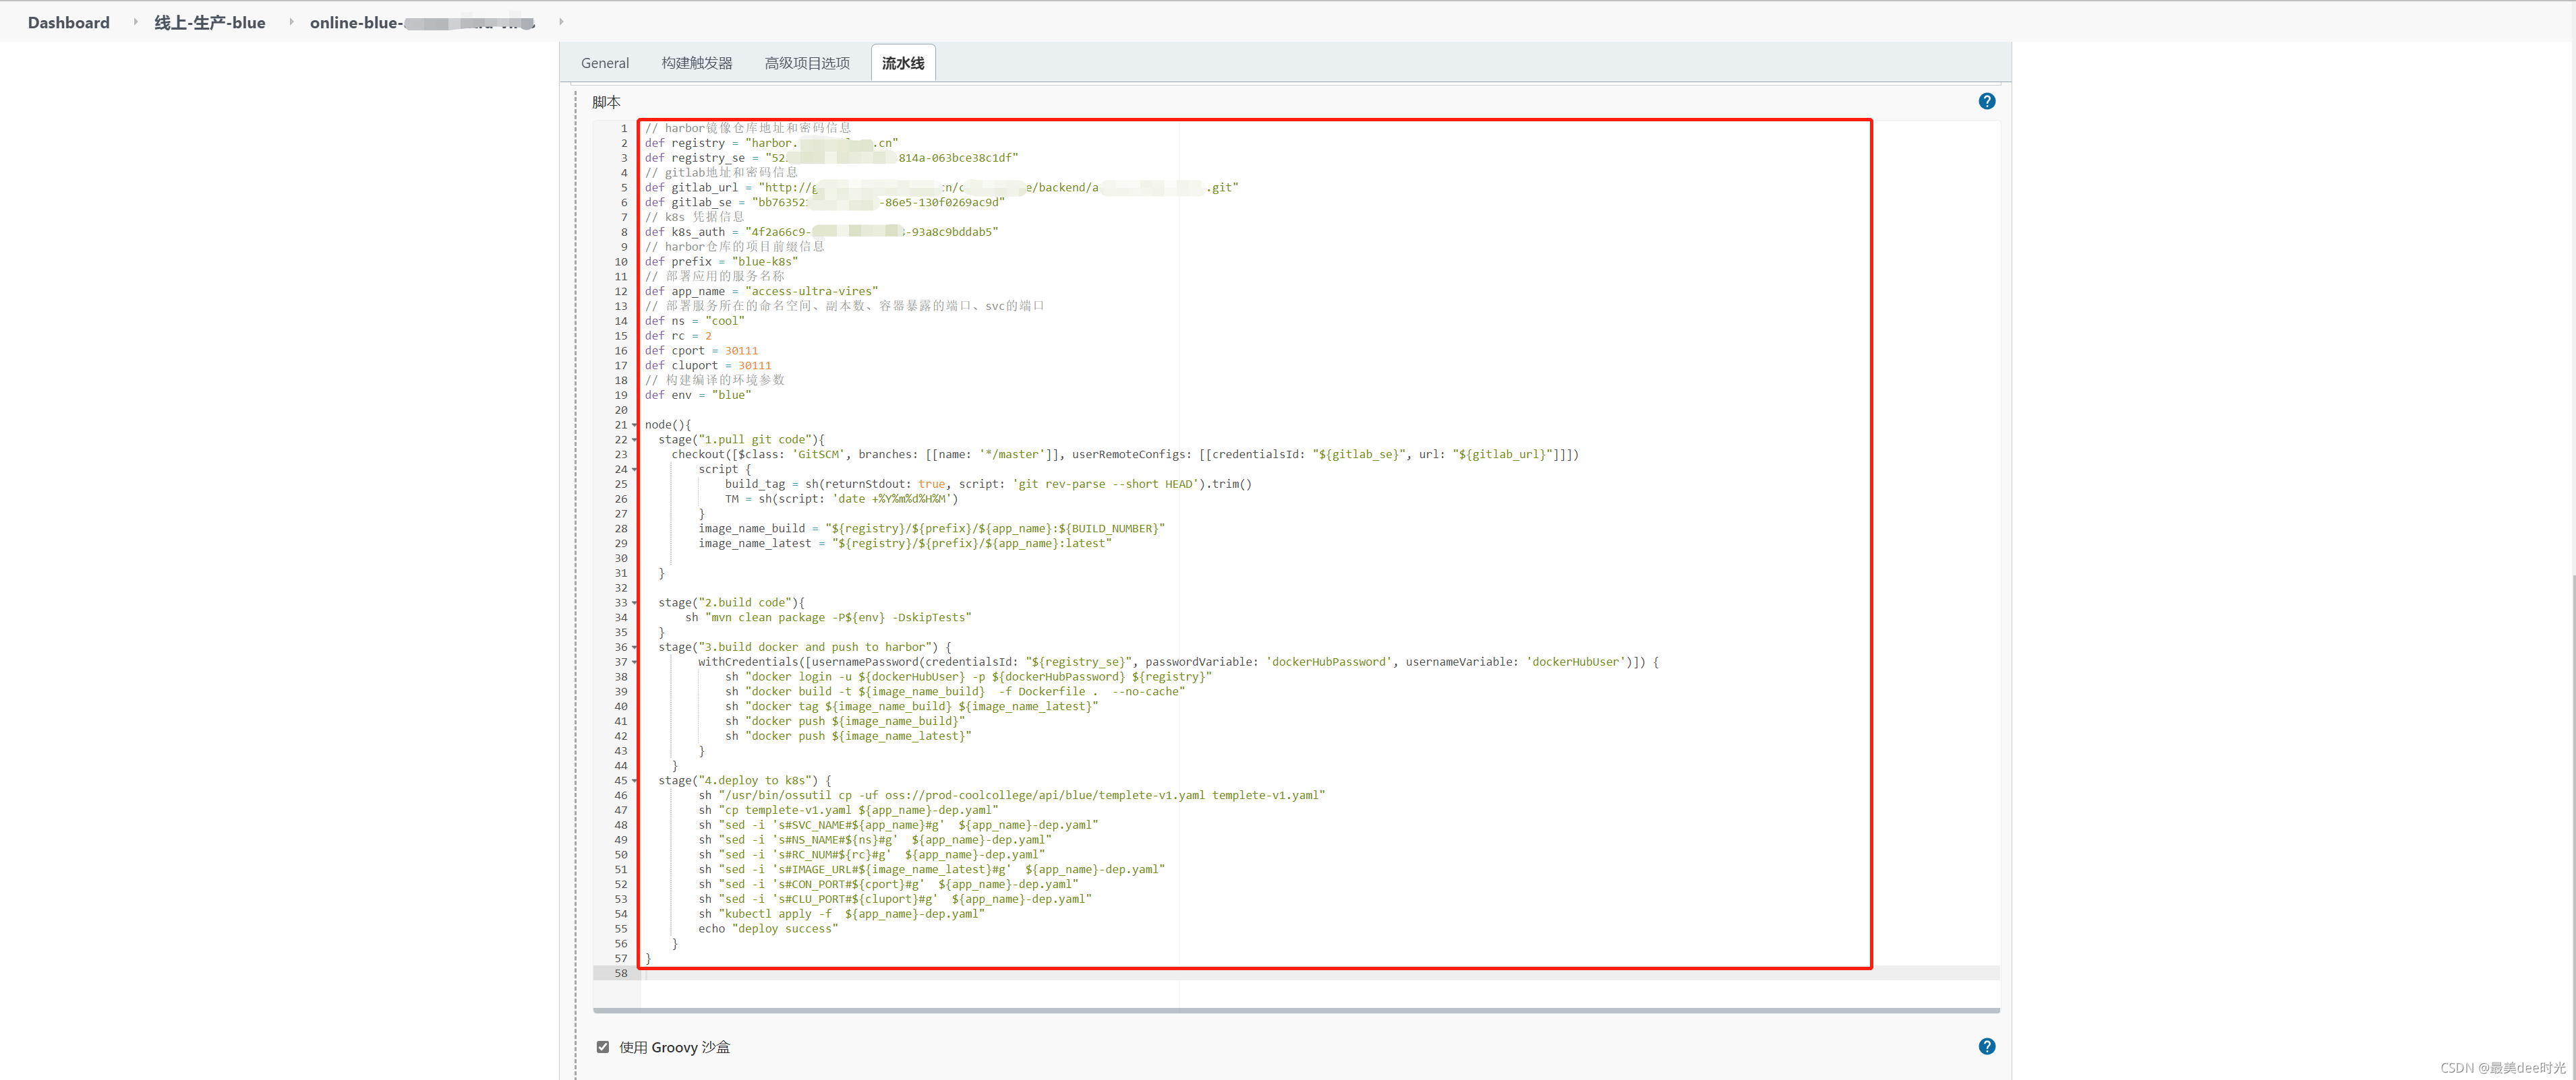Screen dimensions: 2576x1080
Task: Click line number 1 in editor gutter
Action: point(624,128)
